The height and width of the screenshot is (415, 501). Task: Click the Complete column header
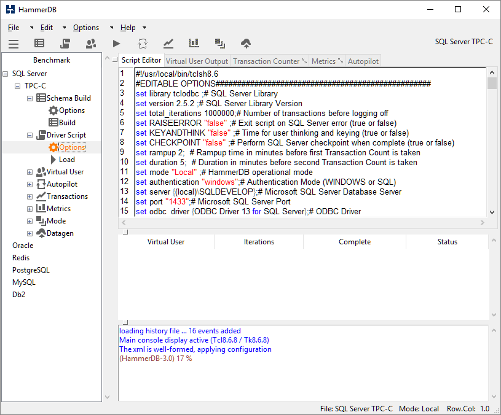[355, 242]
